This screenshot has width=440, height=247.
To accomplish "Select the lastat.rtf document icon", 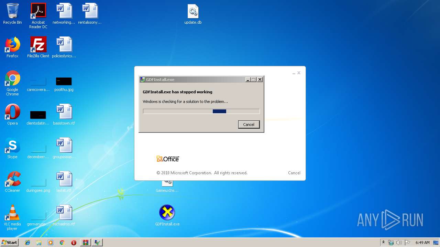I will click(x=64, y=182).
